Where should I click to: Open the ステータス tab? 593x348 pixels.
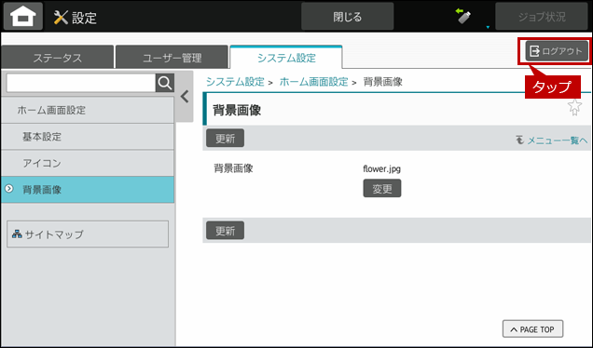(x=57, y=58)
